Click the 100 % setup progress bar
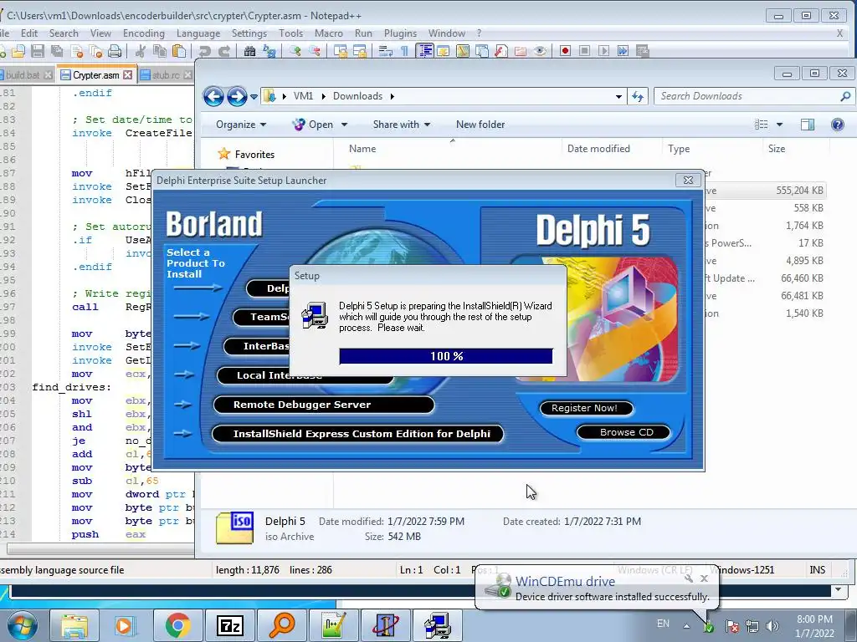 pyautogui.click(x=446, y=356)
